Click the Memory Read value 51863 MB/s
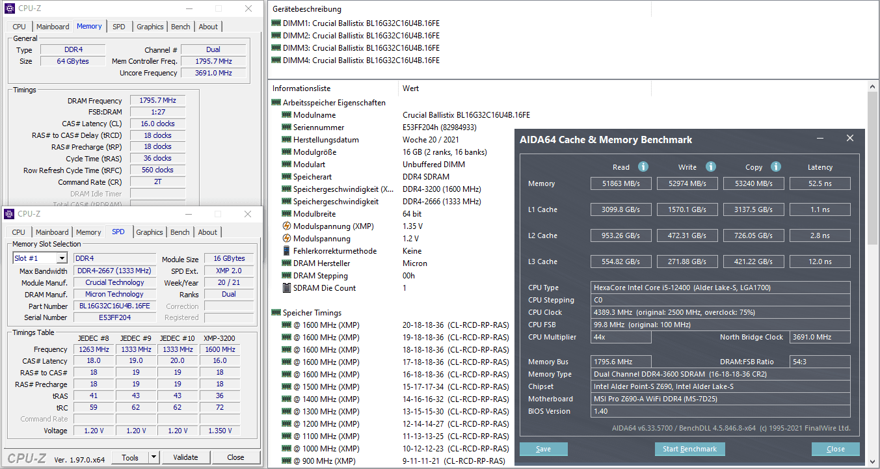Screen dimensions: 880x469 (621, 183)
